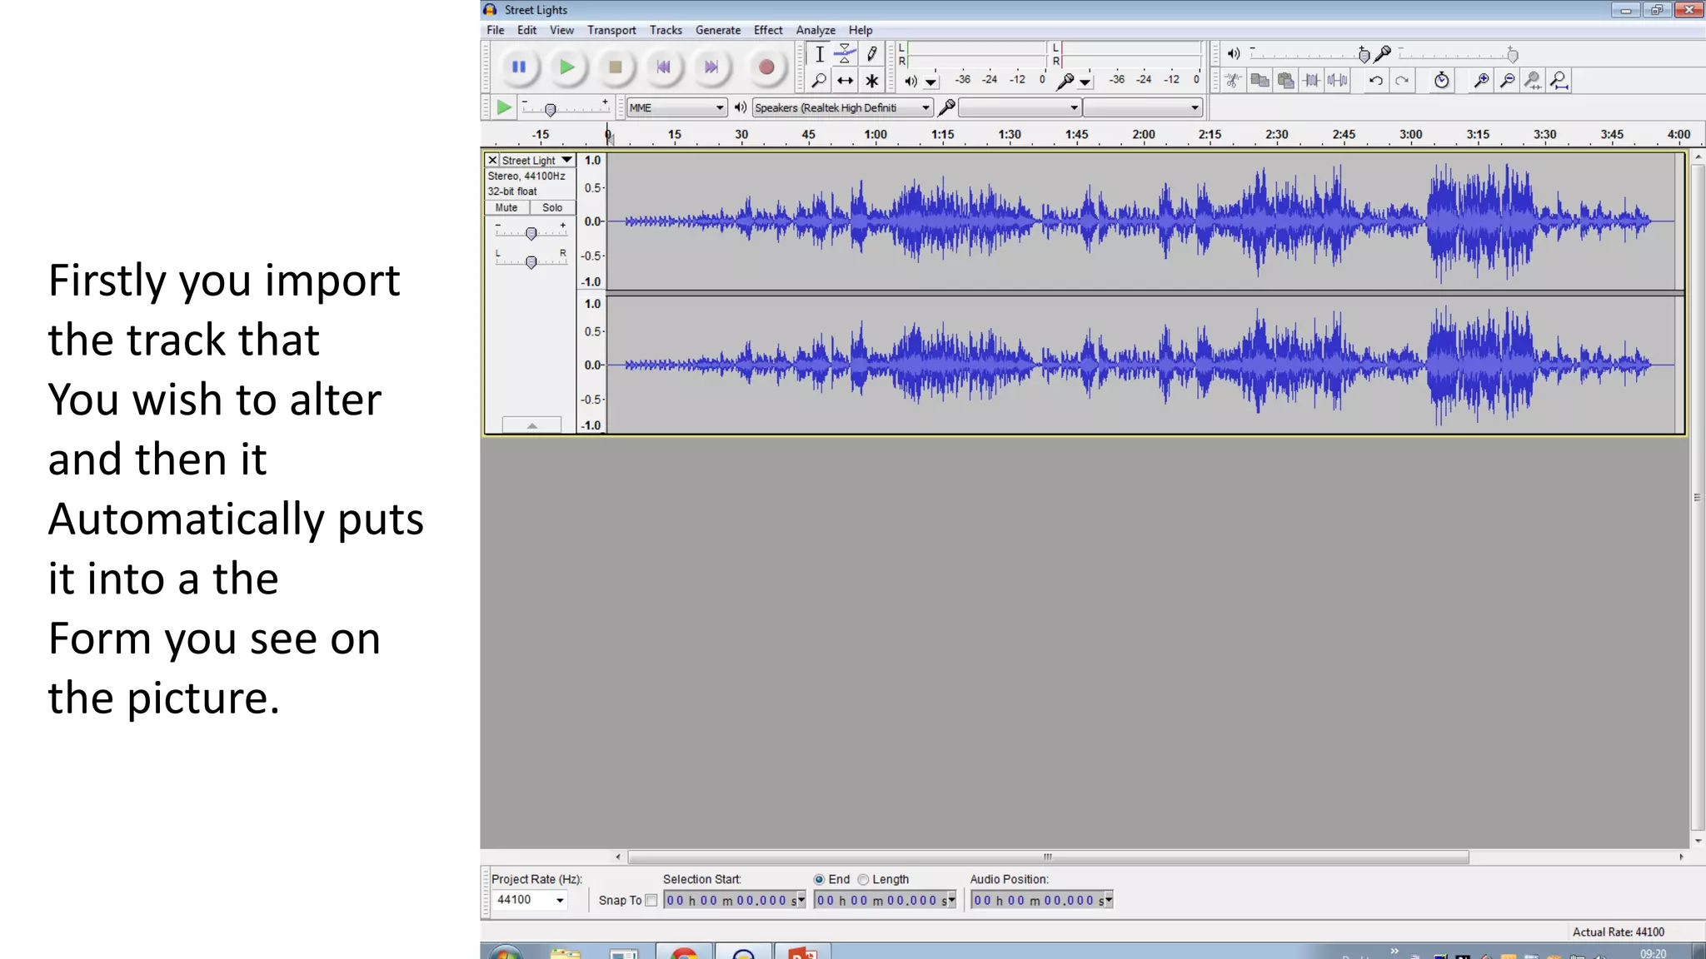This screenshot has height=959, width=1706.
Task: Skip to End of track
Action: point(711,67)
